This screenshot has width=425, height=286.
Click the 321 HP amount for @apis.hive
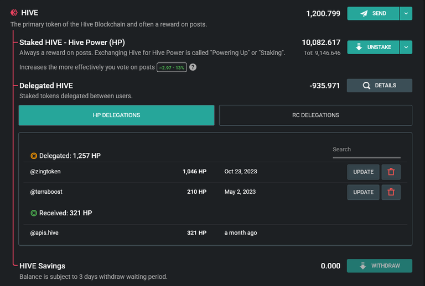coord(197,233)
